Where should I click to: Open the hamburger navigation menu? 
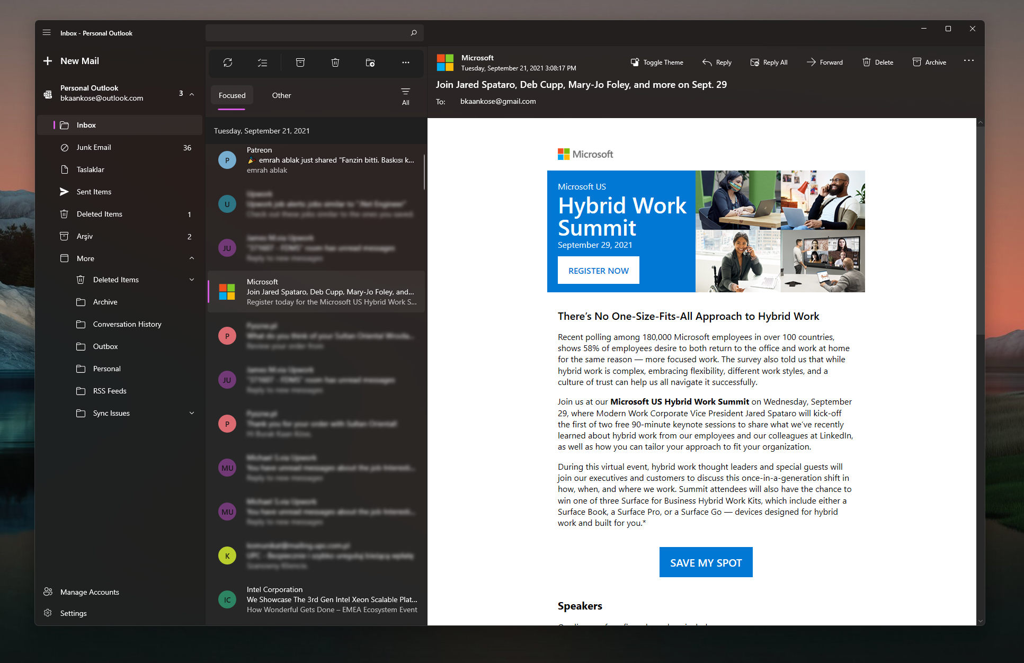pyautogui.click(x=47, y=33)
